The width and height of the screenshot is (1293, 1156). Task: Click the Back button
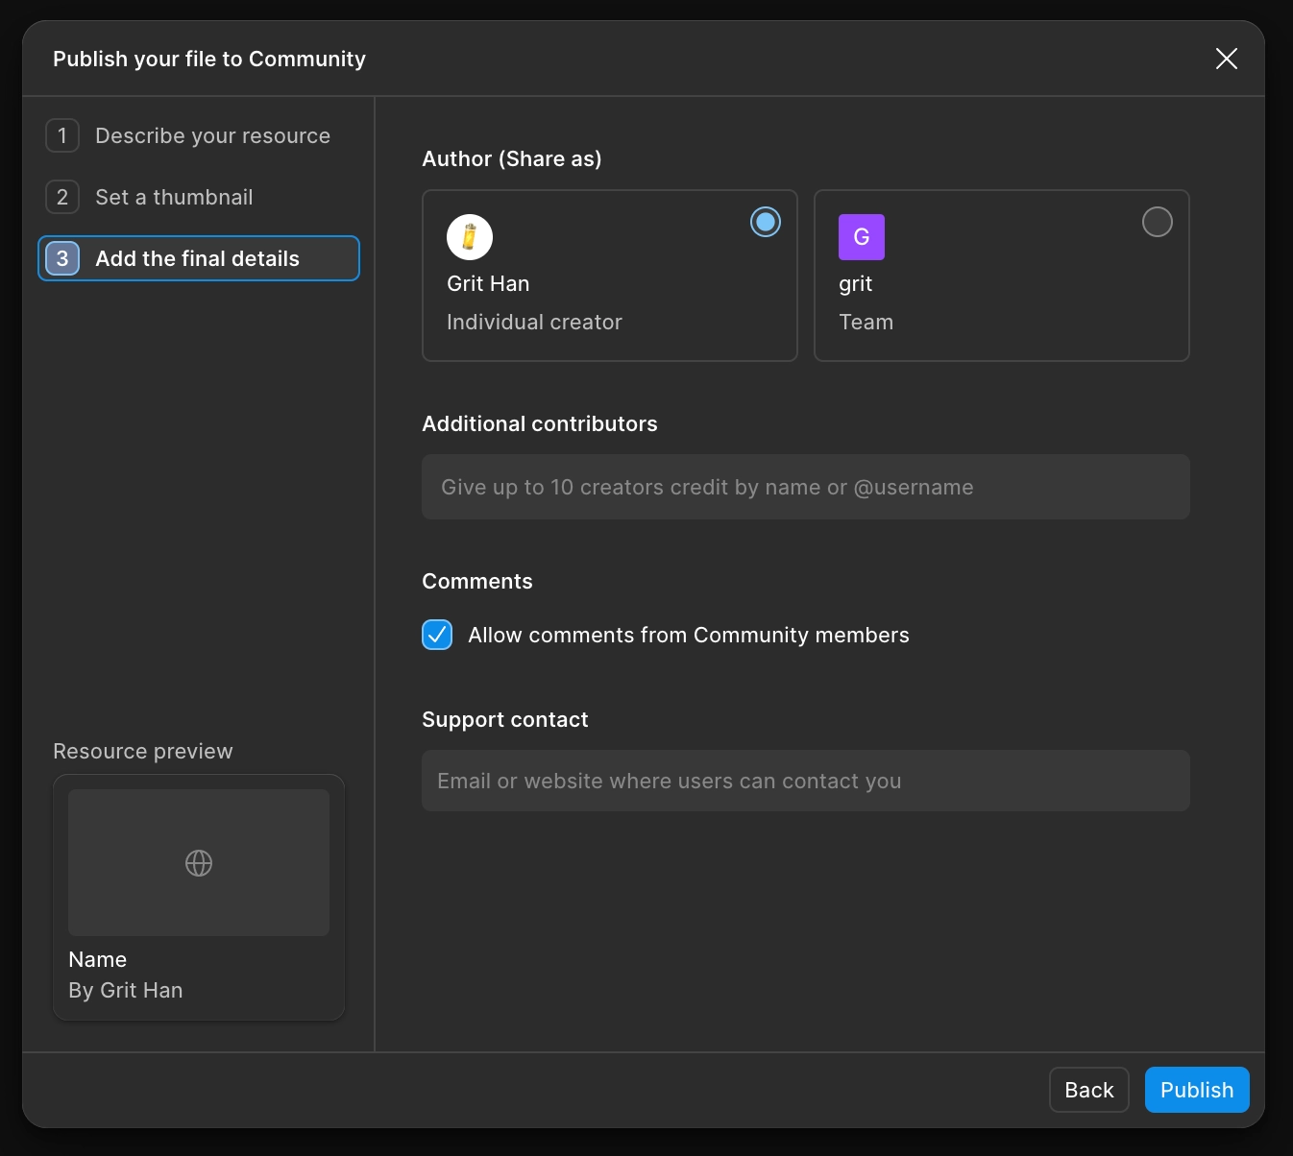click(1088, 1090)
